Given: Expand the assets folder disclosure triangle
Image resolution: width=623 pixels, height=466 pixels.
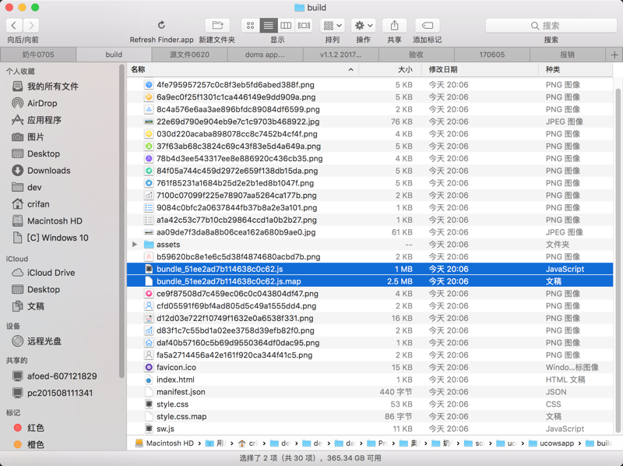Looking at the screenshot, I should pos(135,245).
